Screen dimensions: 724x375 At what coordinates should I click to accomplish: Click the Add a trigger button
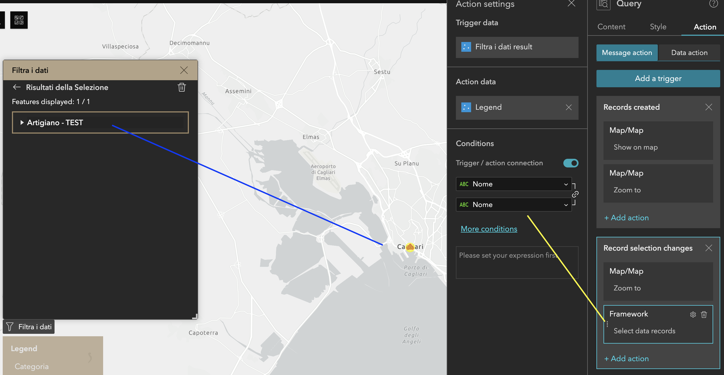pyautogui.click(x=658, y=79)
